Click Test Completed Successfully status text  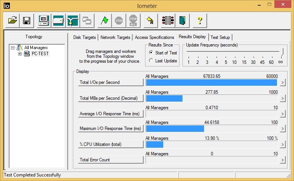click(x=32, y=175)
